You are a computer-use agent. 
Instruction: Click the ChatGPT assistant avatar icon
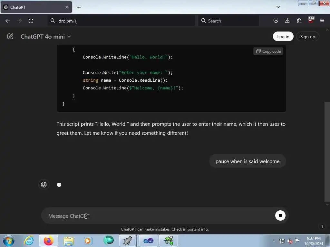pos(44,185)
